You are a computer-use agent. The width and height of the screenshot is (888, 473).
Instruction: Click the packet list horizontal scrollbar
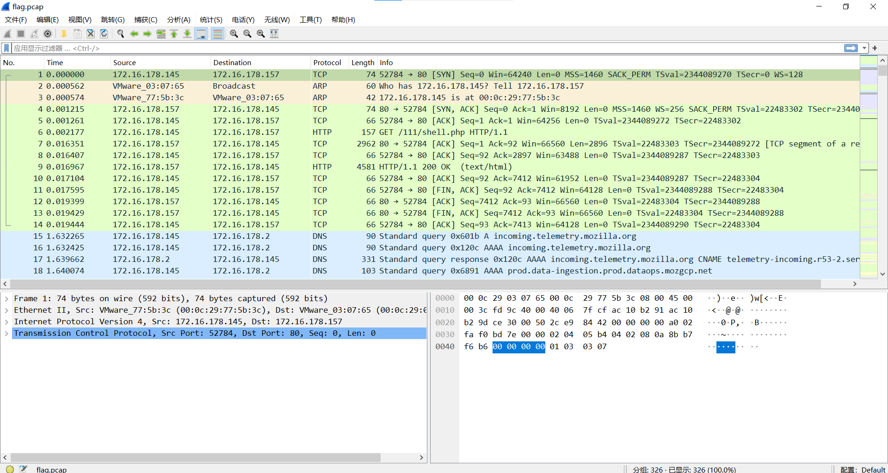[415, 284]
